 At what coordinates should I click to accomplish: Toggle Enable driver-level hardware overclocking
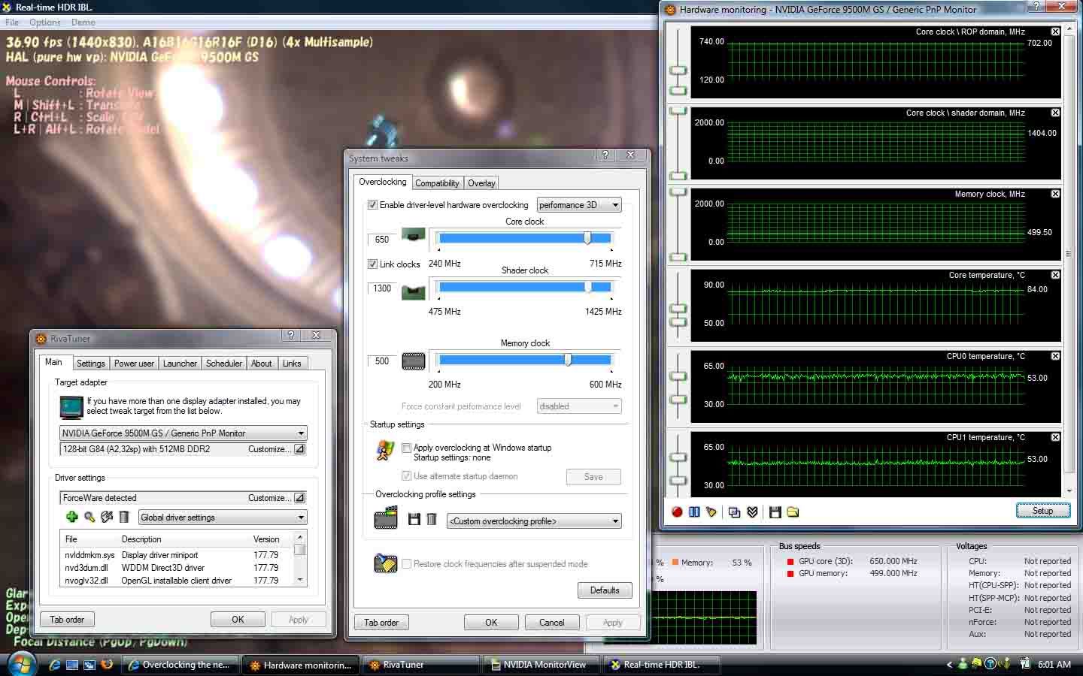(x=372, y=205)
